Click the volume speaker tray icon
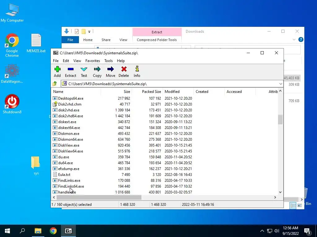The width and height of the screenshot is (317, 237). pos(277,231)
